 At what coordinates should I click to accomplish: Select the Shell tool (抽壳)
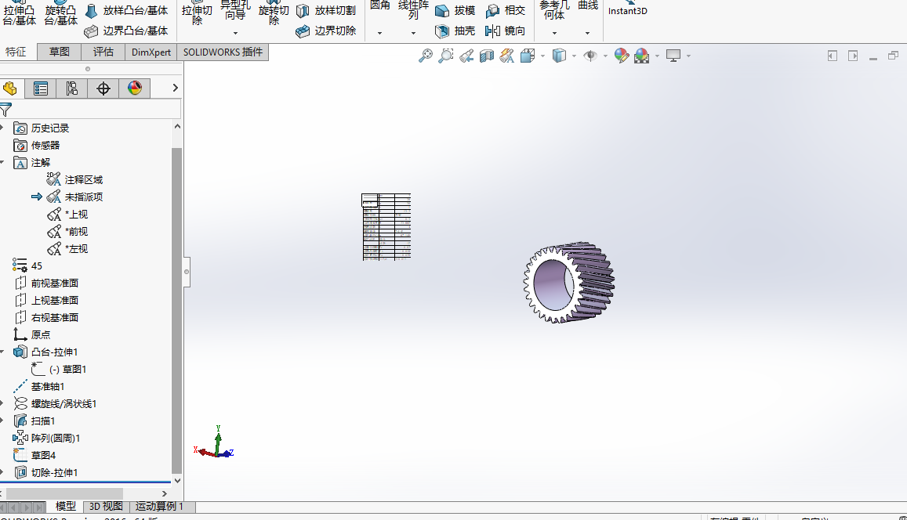pyautogui.click(x=455, y=31)
